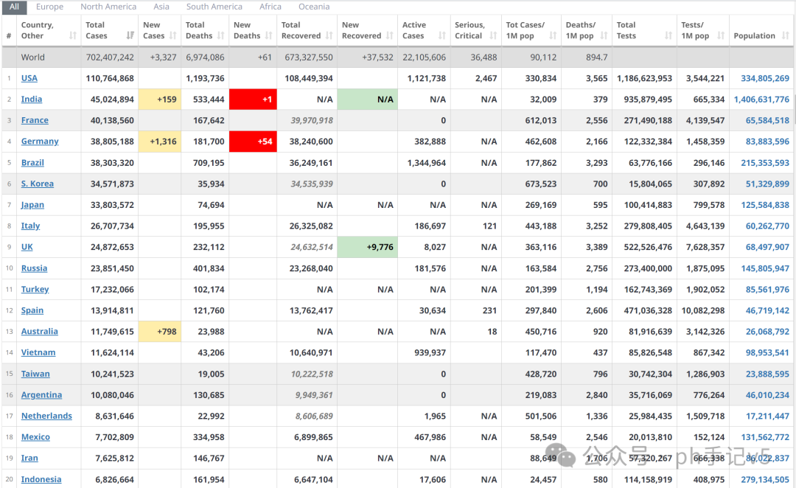Screen dimensions: 796x488
Task: Sort table by New Cases arrows icon
Action: coord(173,35)
